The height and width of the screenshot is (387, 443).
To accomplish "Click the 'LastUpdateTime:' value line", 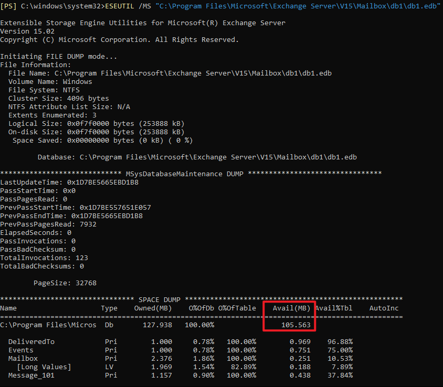I will point(69,182).
